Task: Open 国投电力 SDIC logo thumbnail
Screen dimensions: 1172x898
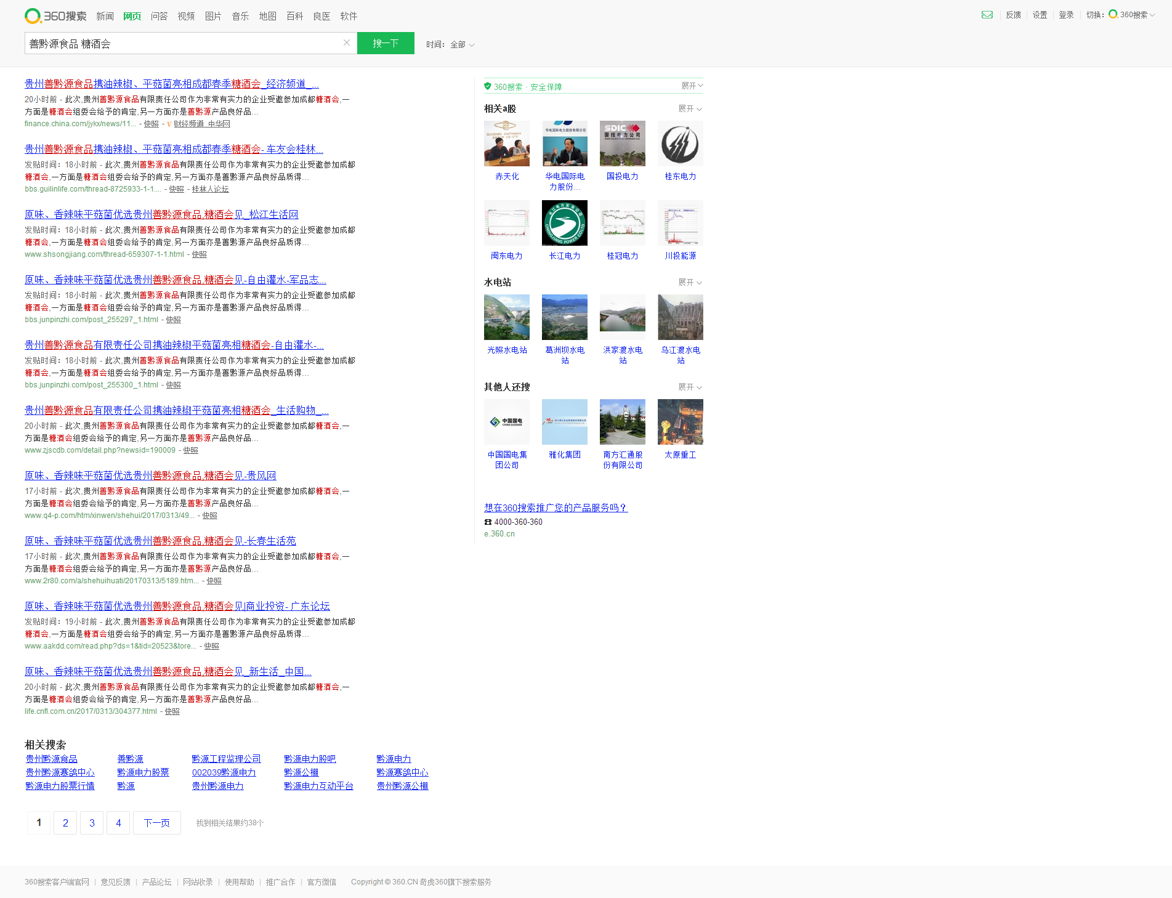Action: (x=623, y=144)
